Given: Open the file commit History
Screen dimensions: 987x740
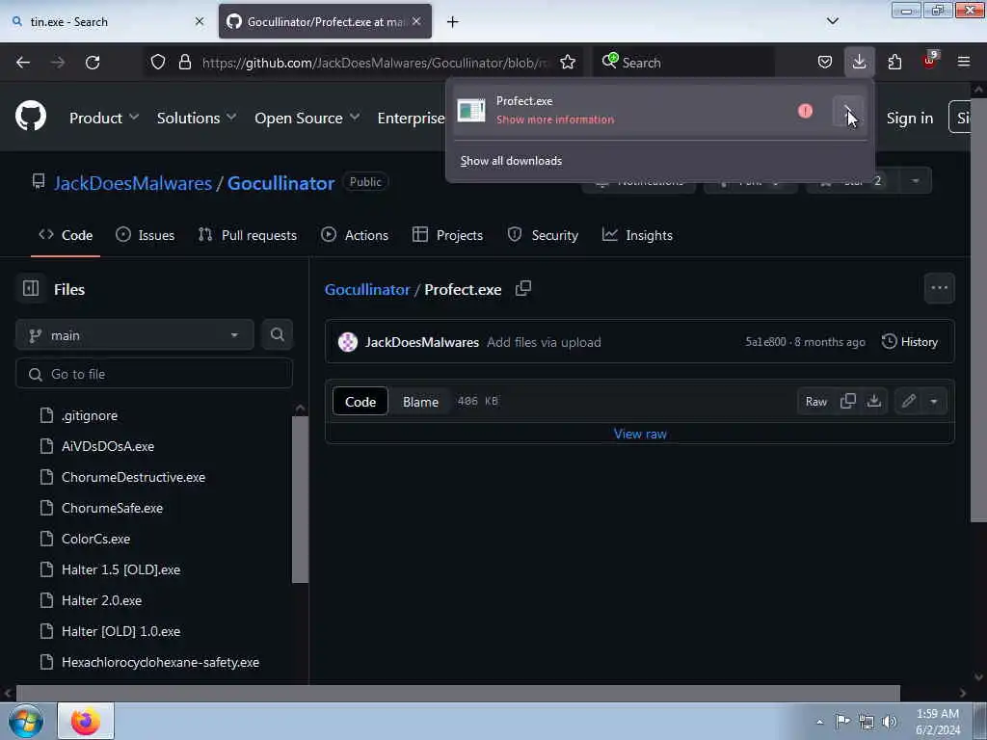Looking at the screenshot, I should 910,342.
